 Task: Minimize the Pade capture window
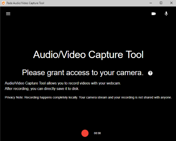151,3
